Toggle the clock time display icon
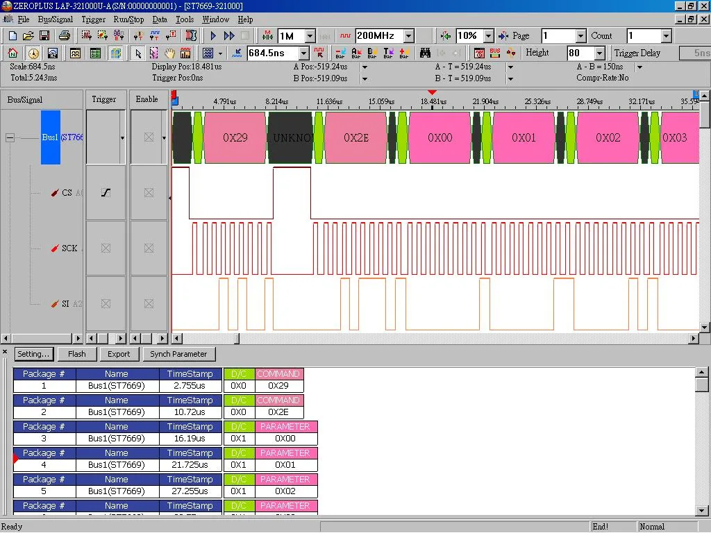711x533 pixels. pos(33,53)
